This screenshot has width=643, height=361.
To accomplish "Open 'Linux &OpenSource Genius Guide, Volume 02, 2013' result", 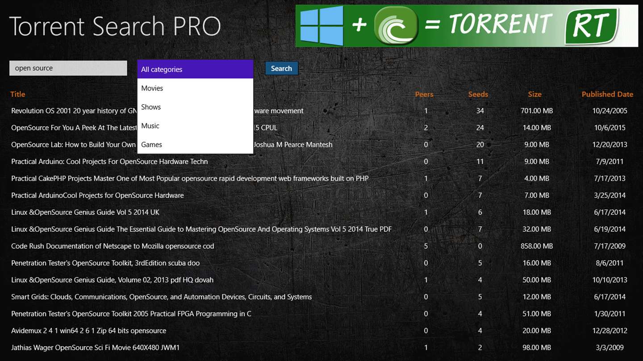I will tap(113, 280).
